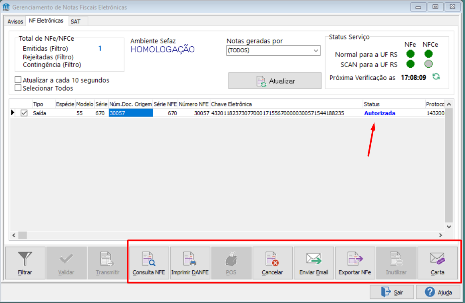Select the row pointer arrow for Saída

tap(13, 113)
